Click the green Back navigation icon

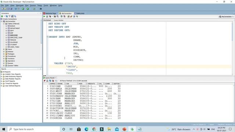pyautogui.click(x=23, y=9)
